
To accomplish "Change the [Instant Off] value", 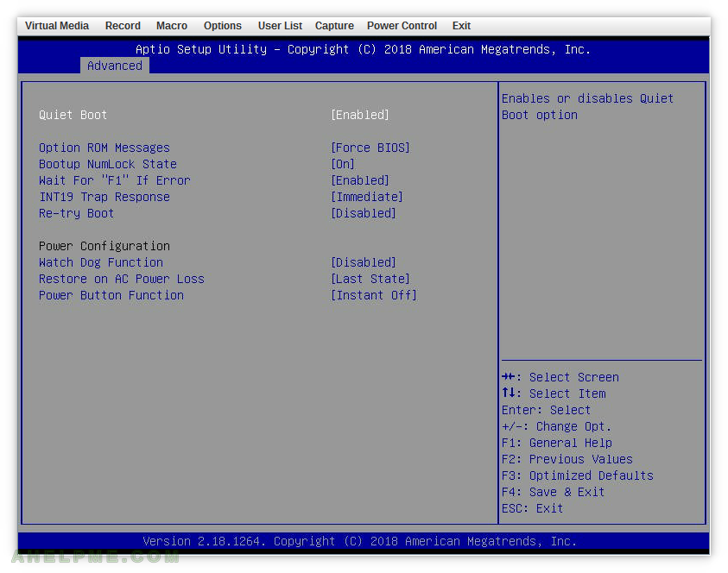I will tap(374, 295).
